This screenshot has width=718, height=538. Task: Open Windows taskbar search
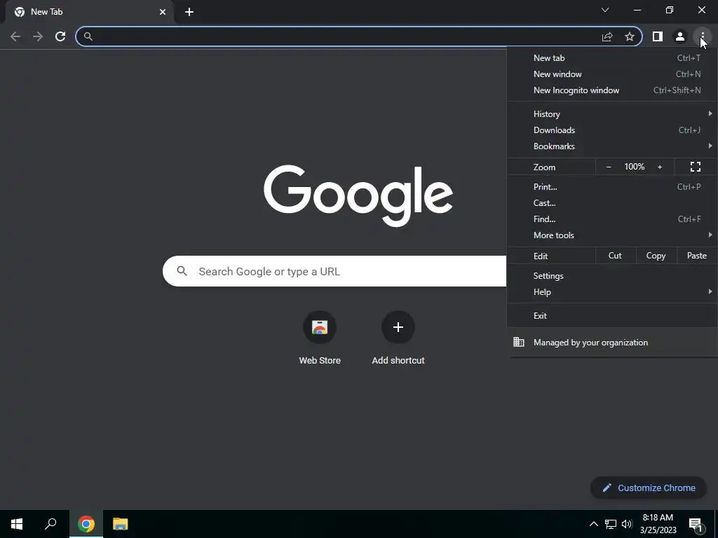50,524
